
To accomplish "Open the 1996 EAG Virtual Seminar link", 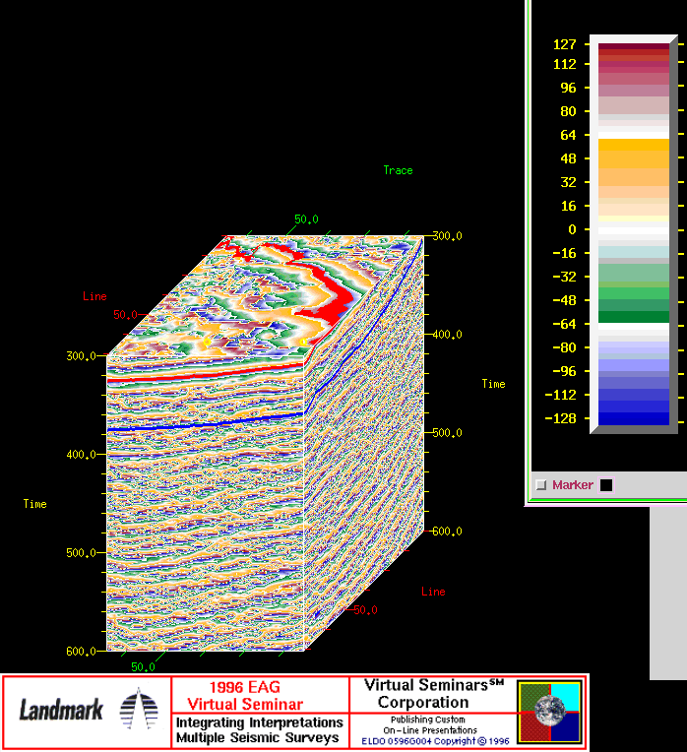I will 260,696.
